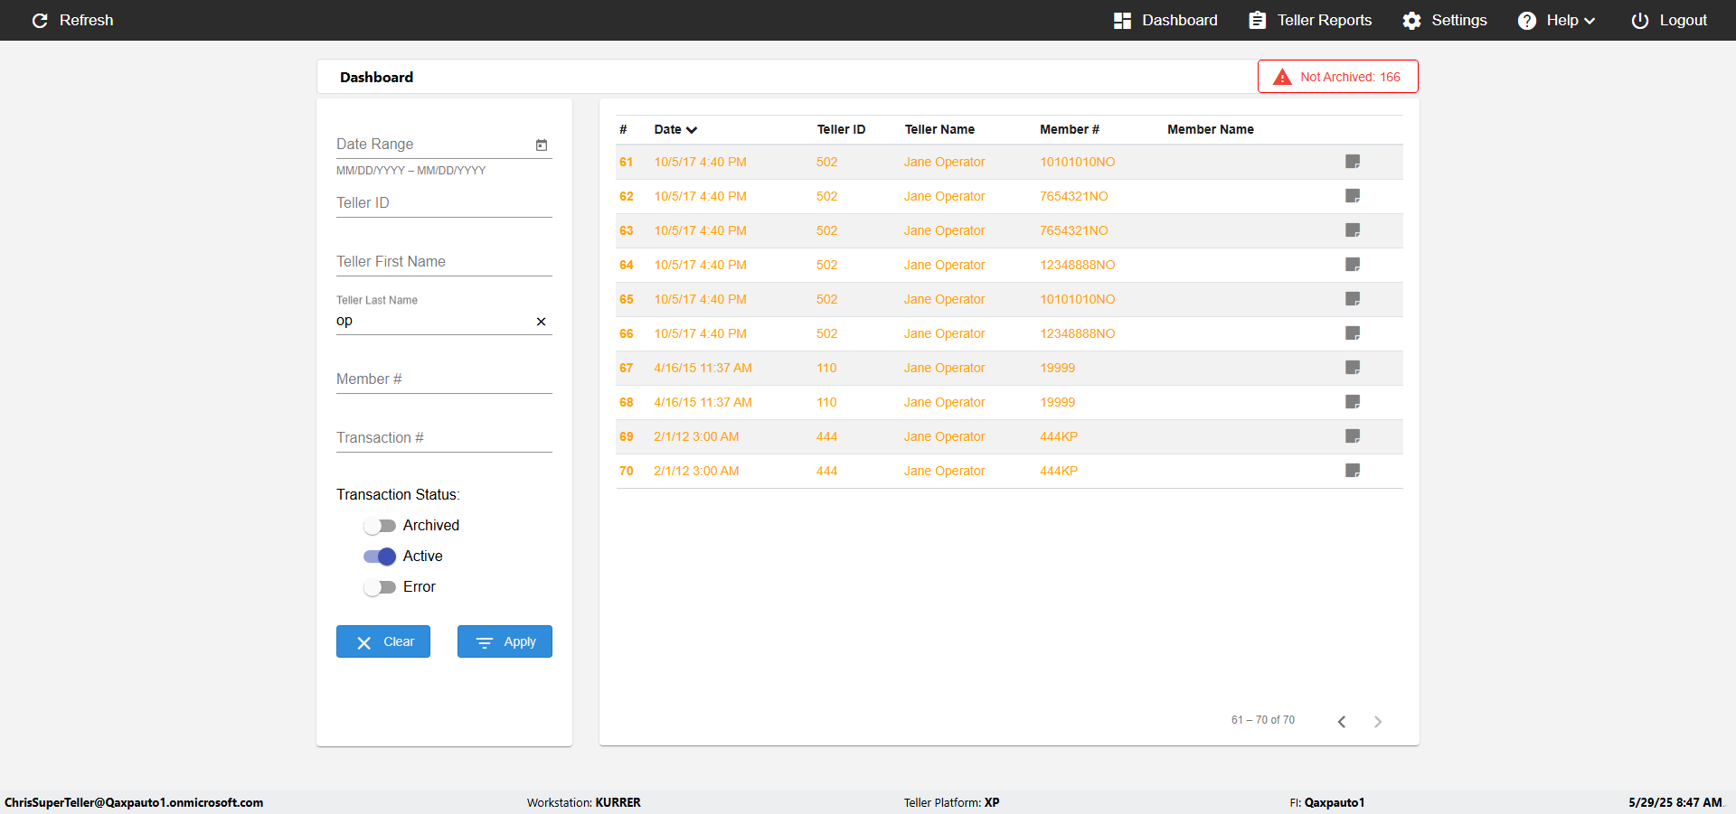
Task: Open the calendar picker for Date Range
Action: (542, 145)
